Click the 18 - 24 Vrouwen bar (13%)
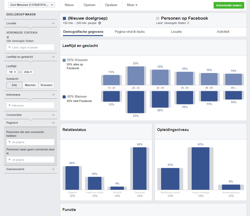Screen dimensions: 250x216 [111, 80]
